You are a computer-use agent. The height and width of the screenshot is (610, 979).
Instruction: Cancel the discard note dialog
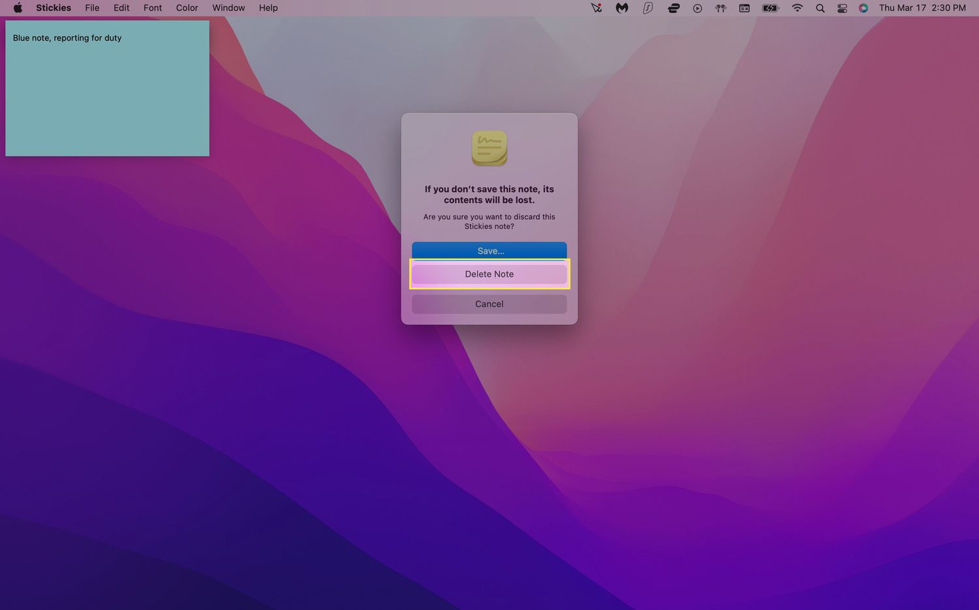[x=489, y=304]
